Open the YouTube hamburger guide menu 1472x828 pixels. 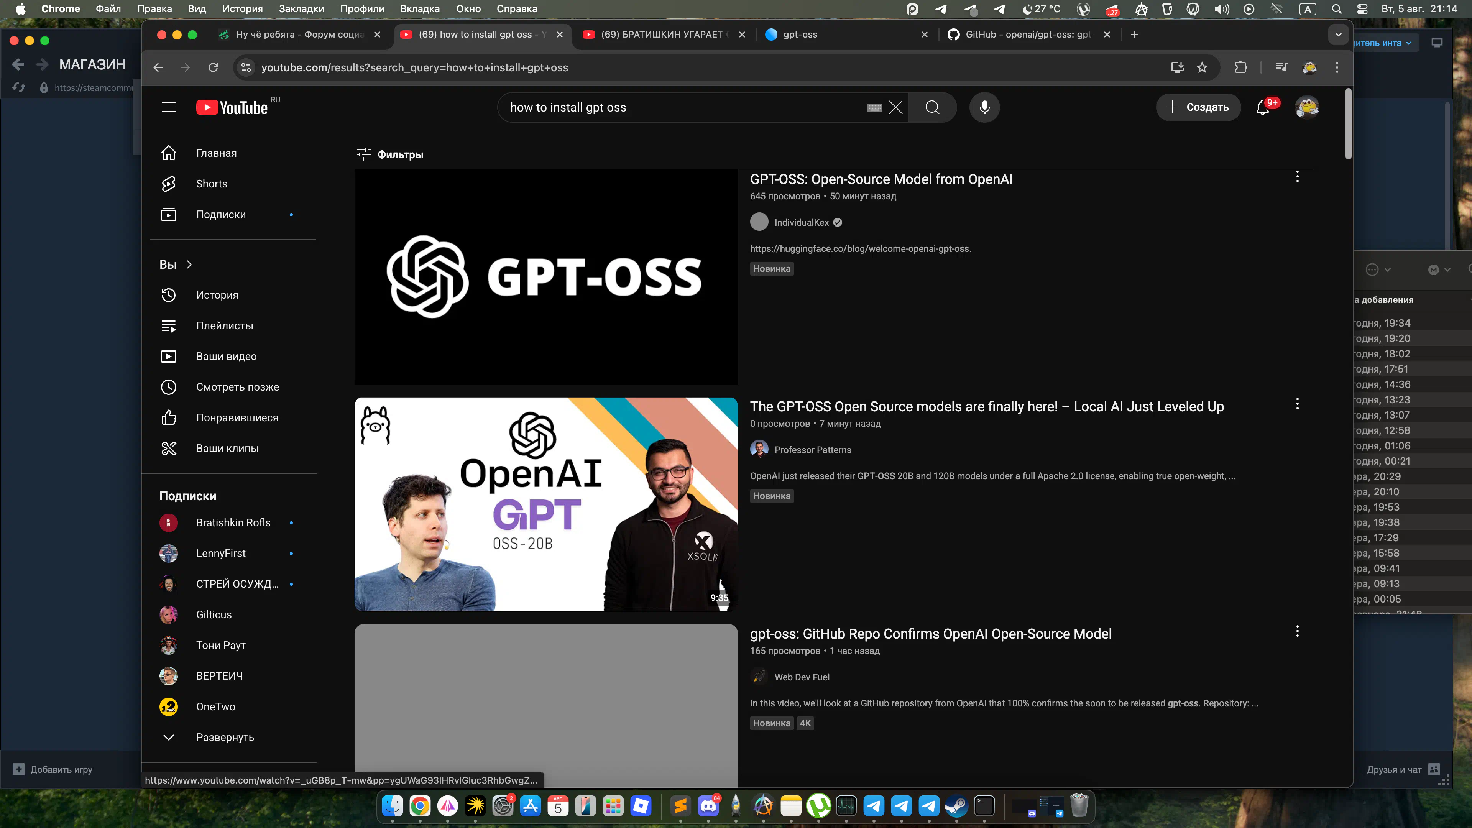coord(168,107)
